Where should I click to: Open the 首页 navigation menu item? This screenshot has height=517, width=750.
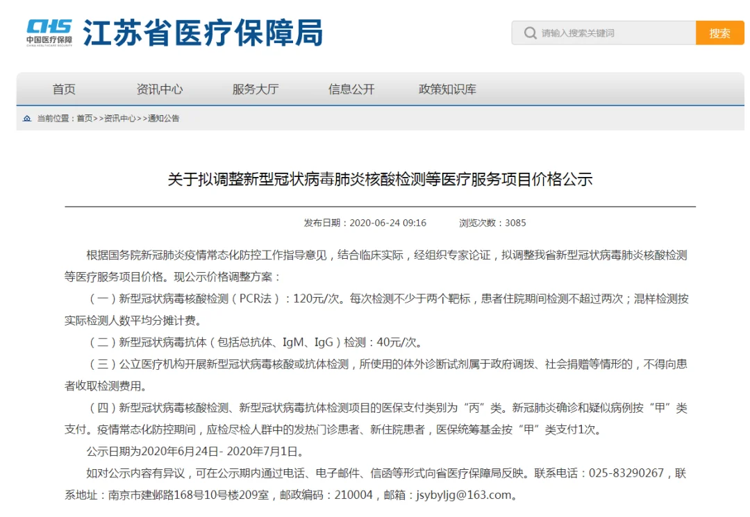tap(64, 90)
